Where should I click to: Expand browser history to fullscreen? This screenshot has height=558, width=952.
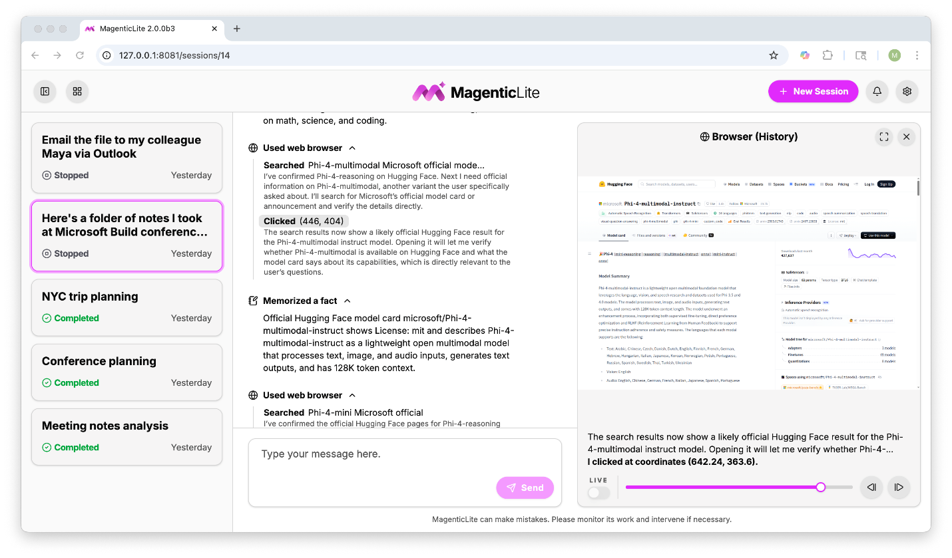[x=884, y=136]
